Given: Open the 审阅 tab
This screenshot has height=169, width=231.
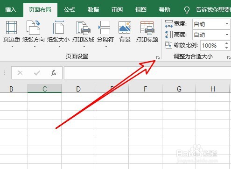Looking at the screenshot, I should pyautogui.click(x=117, y=10).
